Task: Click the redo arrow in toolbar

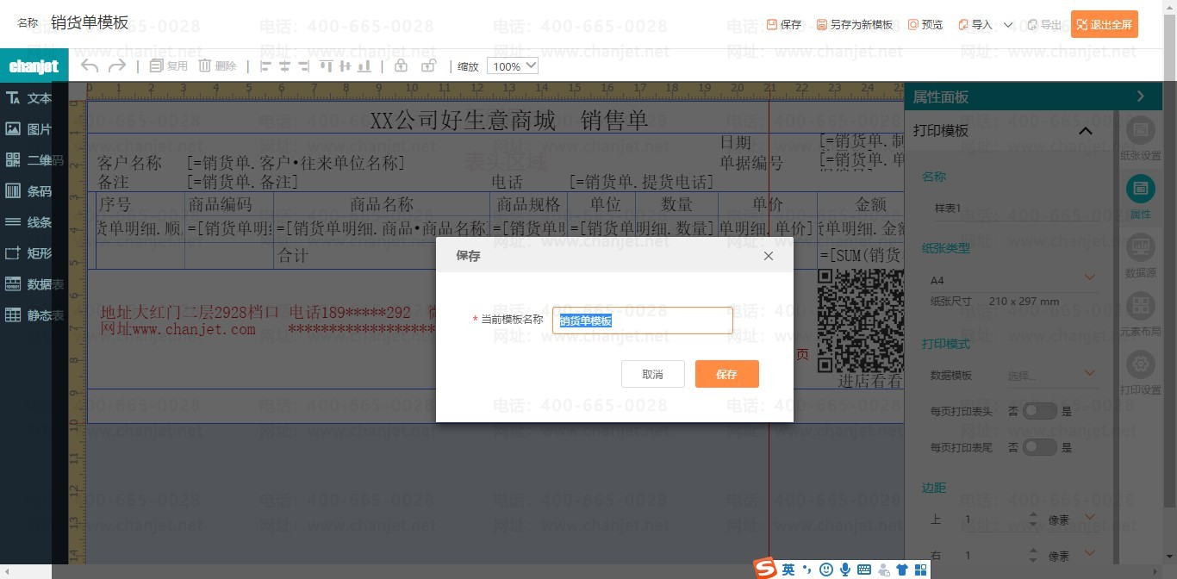Action: coord(117,65)
